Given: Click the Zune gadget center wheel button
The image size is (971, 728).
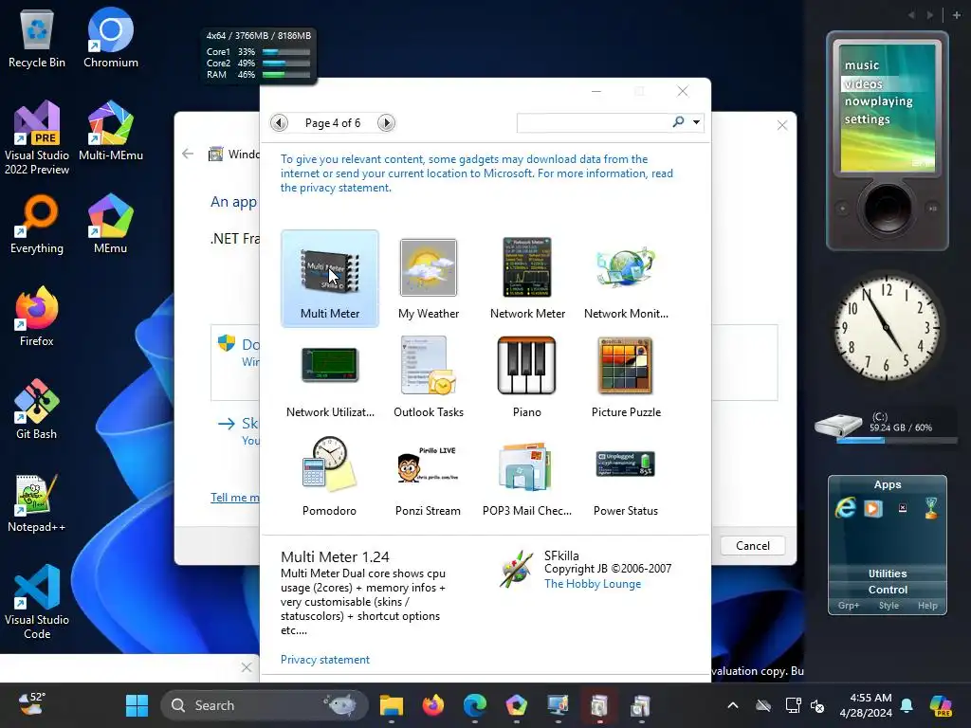Looking at the screenshot, I should point(888,209).
